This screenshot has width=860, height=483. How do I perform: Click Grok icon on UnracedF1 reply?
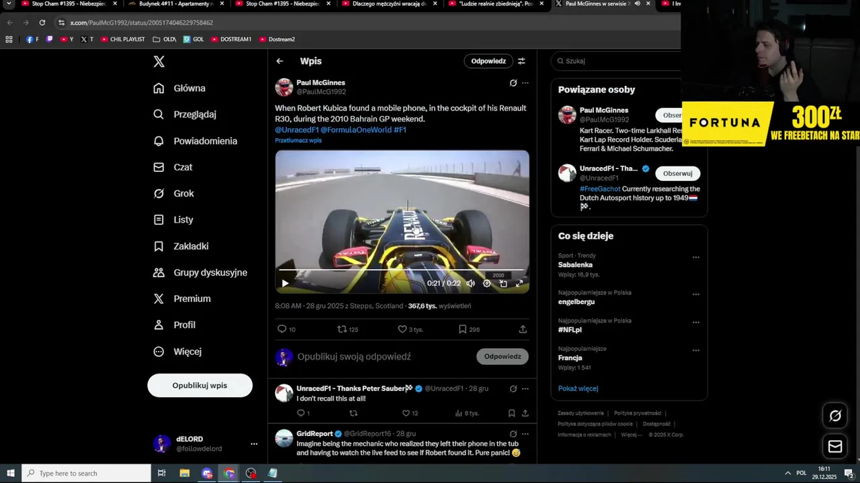pyautogui.click(x=513, y=388)
